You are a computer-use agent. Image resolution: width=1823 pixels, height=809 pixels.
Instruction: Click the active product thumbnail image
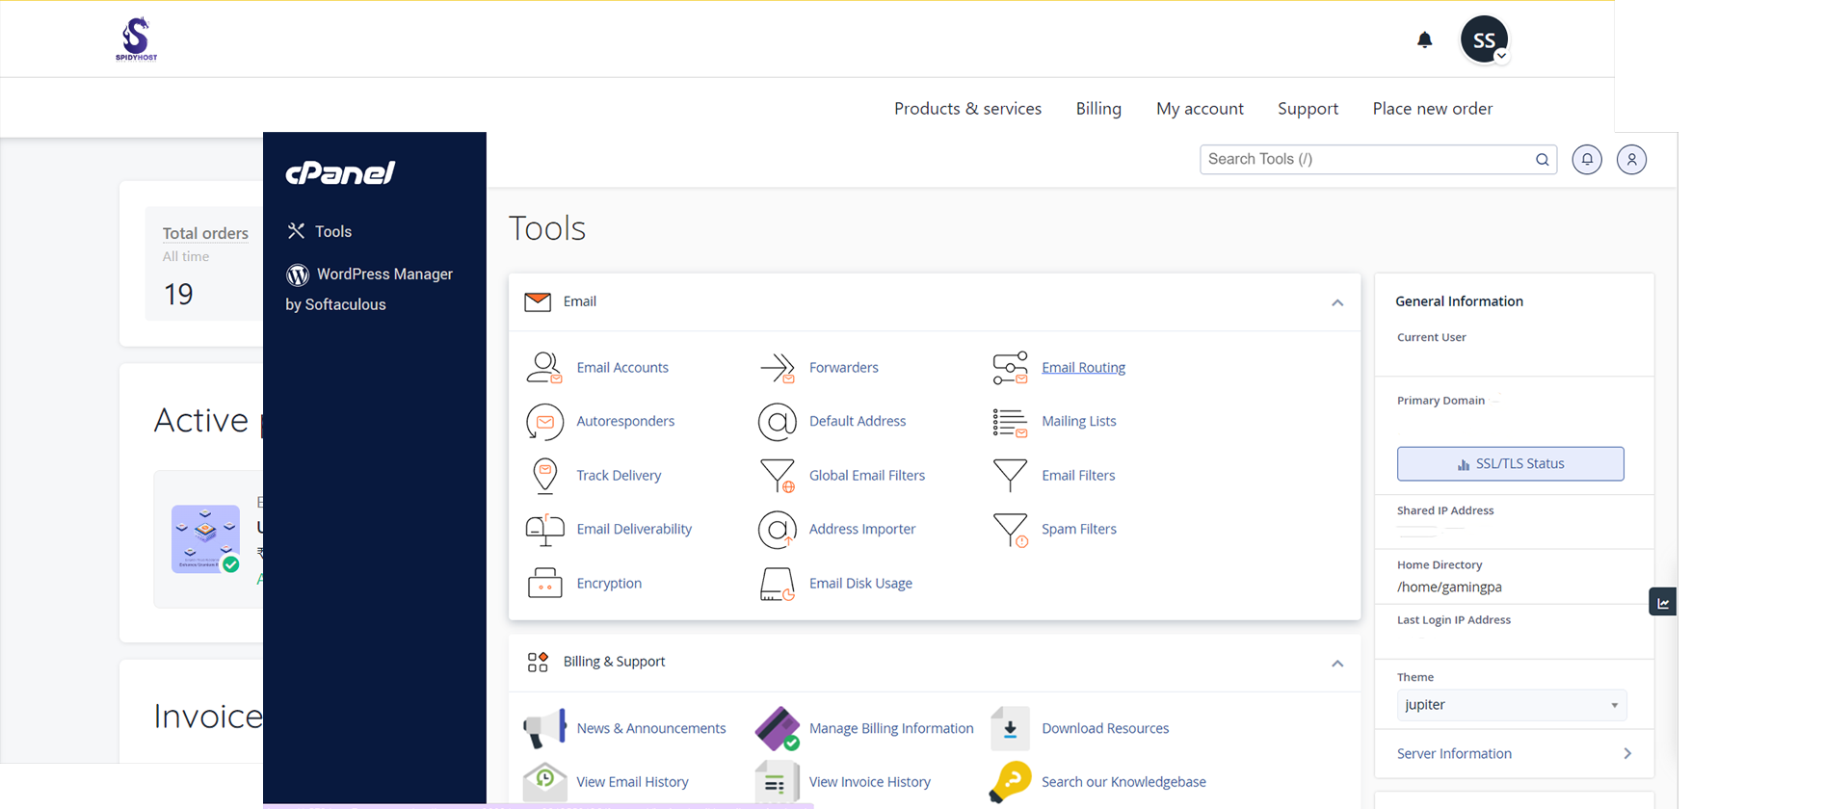pyautogui.click(x=205, y=539)
